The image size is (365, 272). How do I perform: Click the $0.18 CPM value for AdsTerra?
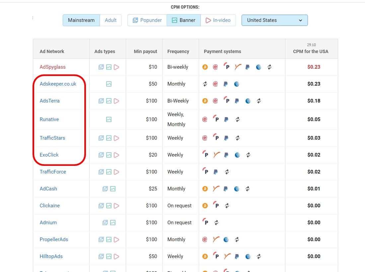314,101
